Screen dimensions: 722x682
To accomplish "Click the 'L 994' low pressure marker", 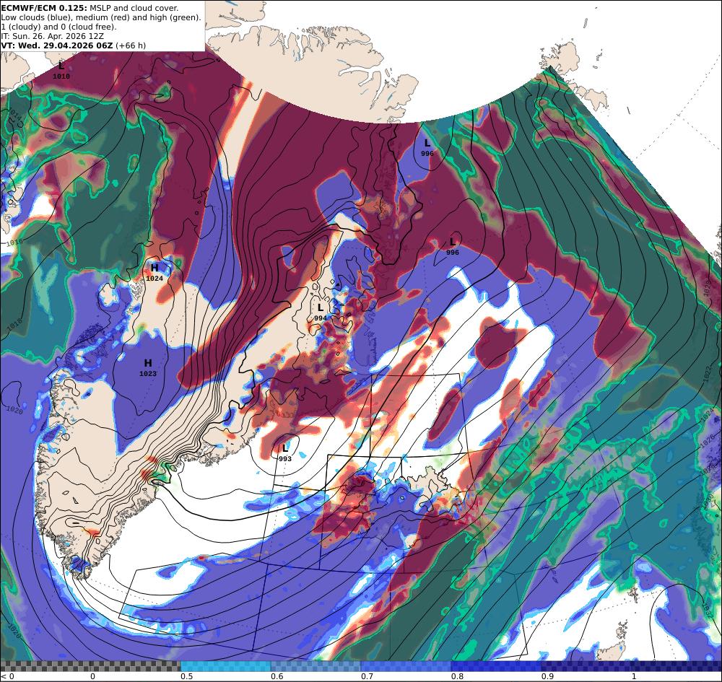I will coord(321,312).
